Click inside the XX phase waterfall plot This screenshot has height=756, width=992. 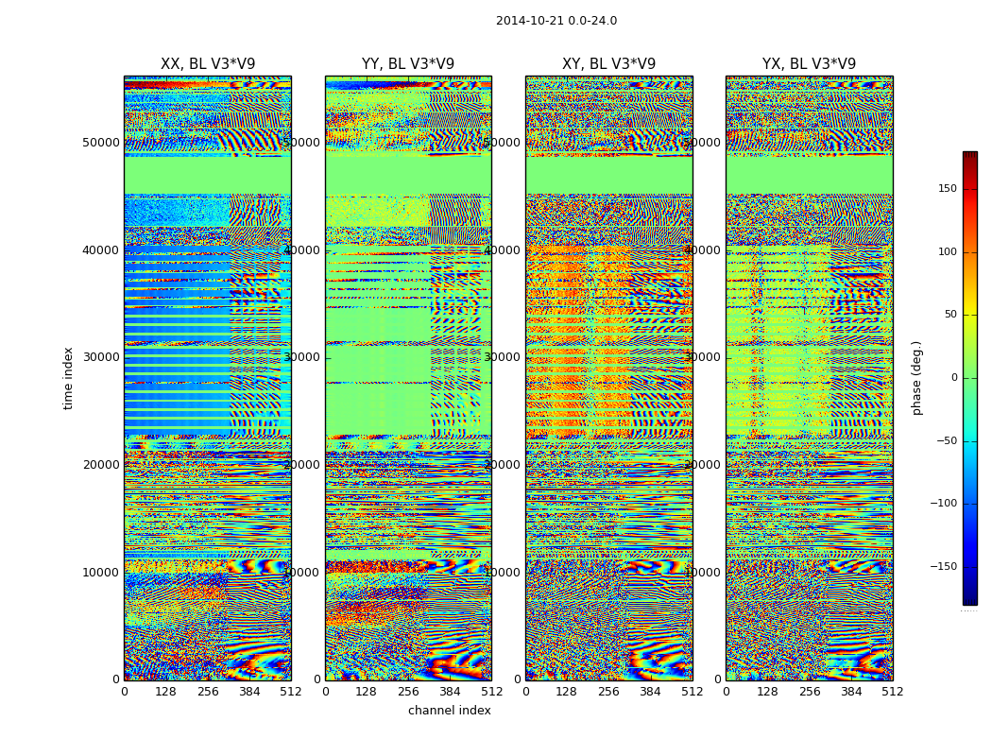[208, 378]
